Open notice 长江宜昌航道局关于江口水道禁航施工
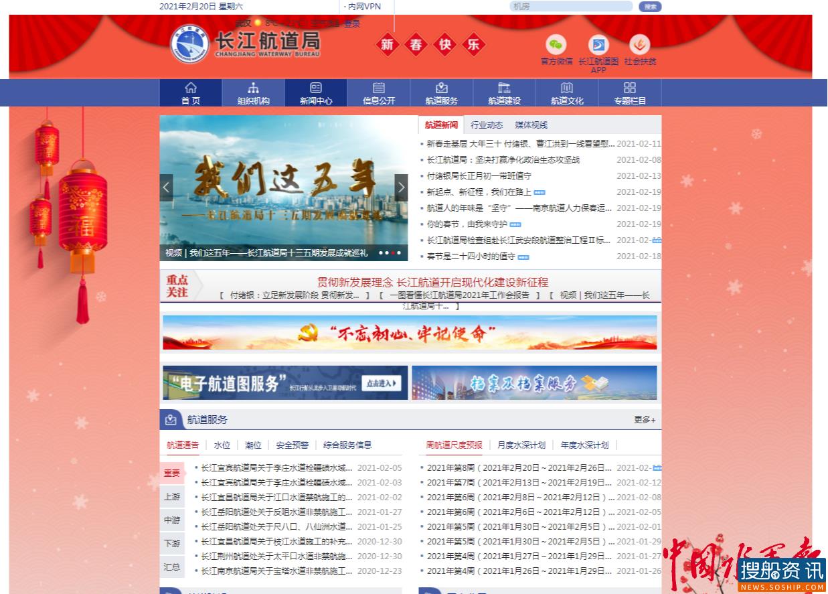The image size is (828, 594). click(276, 498)
